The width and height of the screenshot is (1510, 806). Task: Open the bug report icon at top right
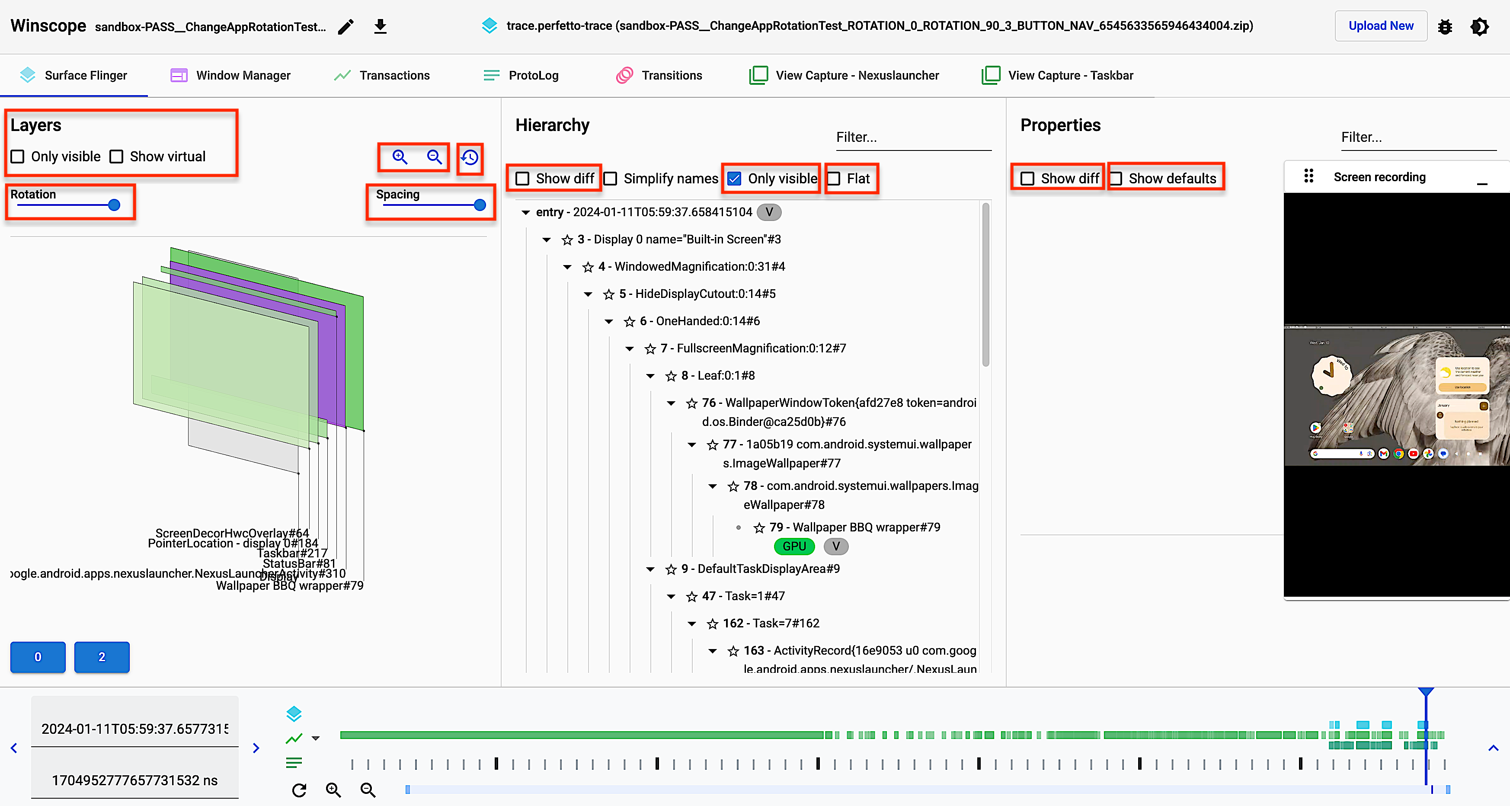pyautogui.click(x=1445, y=26)
